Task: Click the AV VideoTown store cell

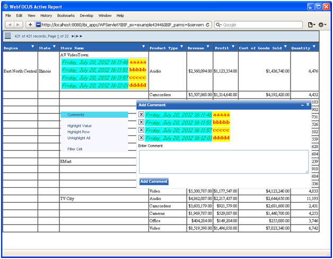Action: point(74,55)
